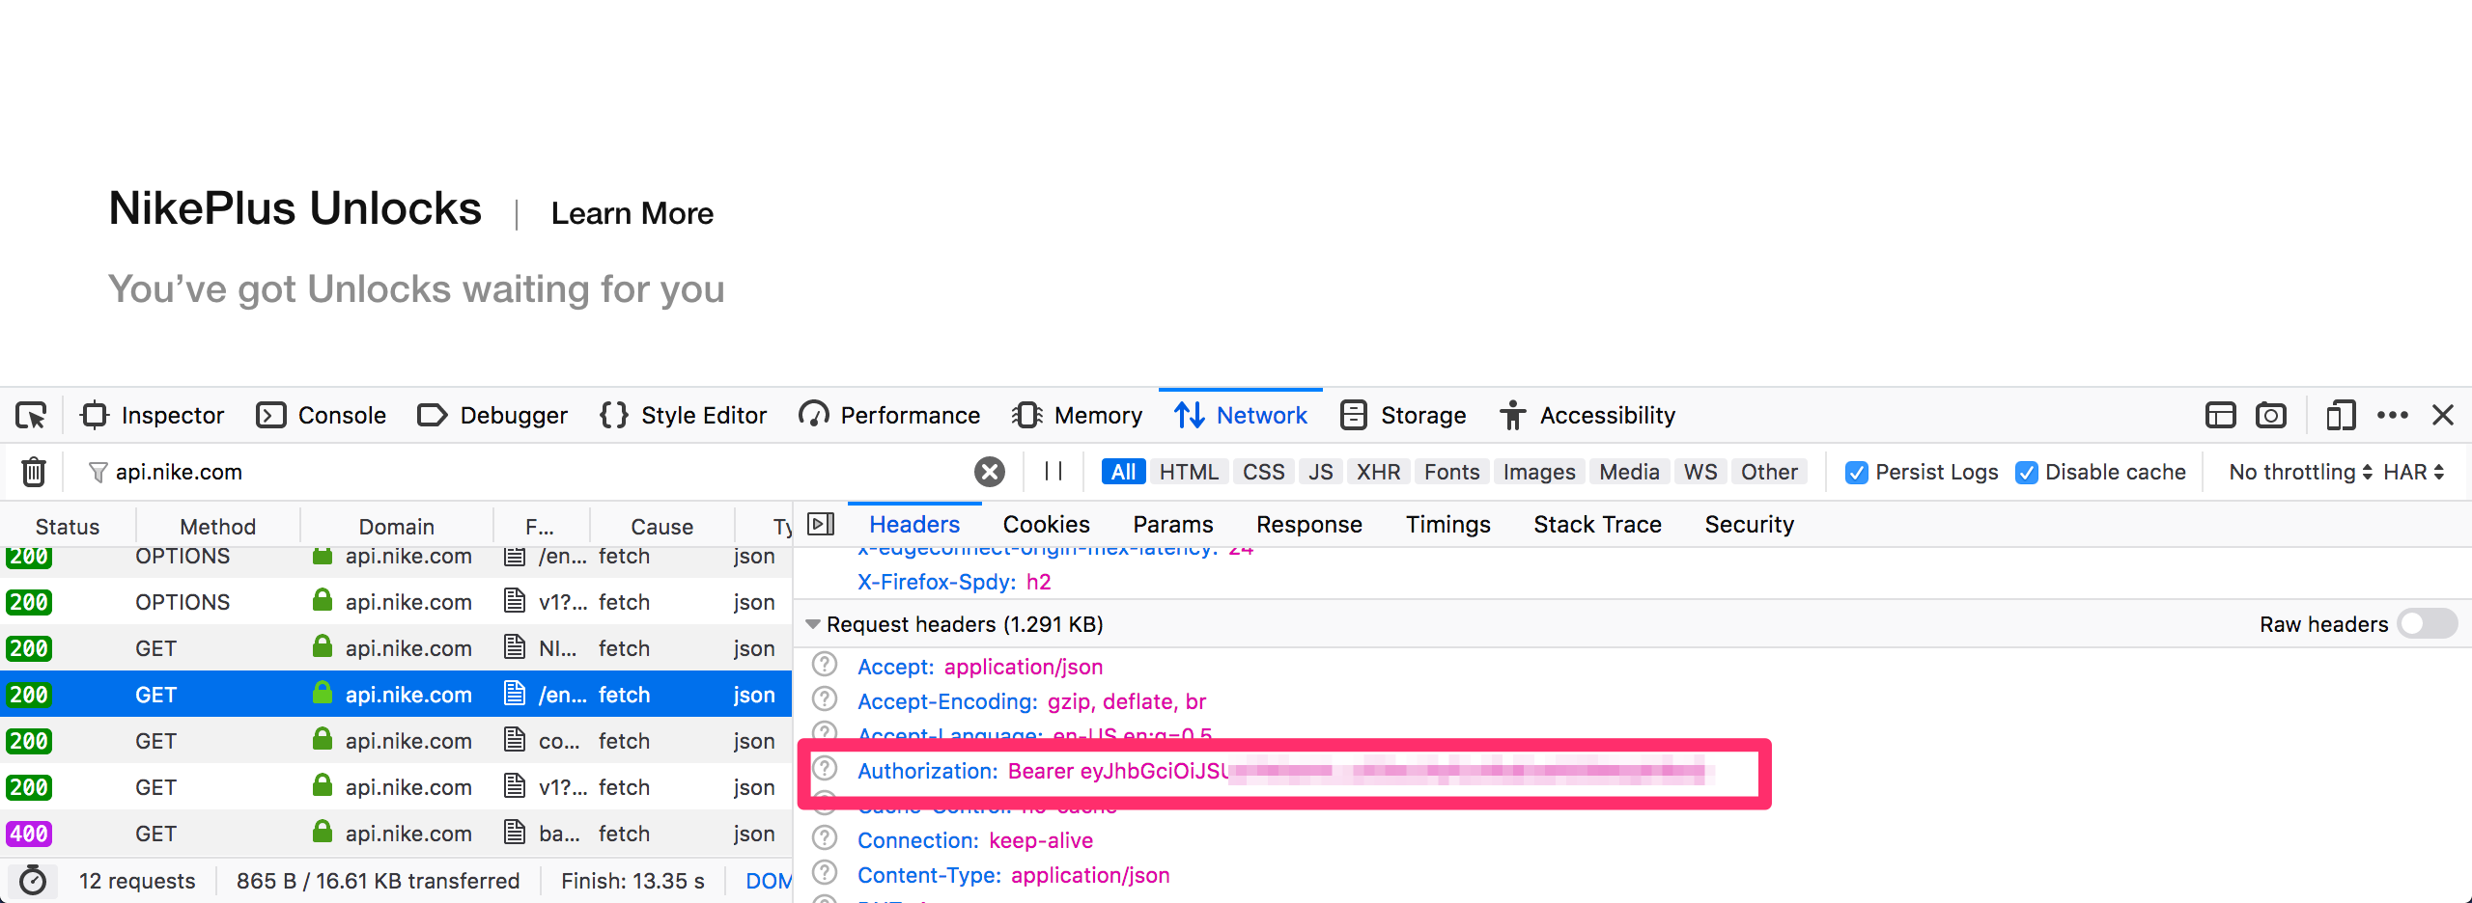Filter requests by JS
The width and height of the screenshot is (2472, 903).
pos(1320,472)
